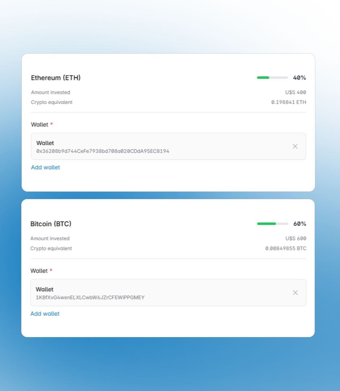The image size is (340, 391).
Task: Clear the Ethereum wallet address entry
Action: 295,146
